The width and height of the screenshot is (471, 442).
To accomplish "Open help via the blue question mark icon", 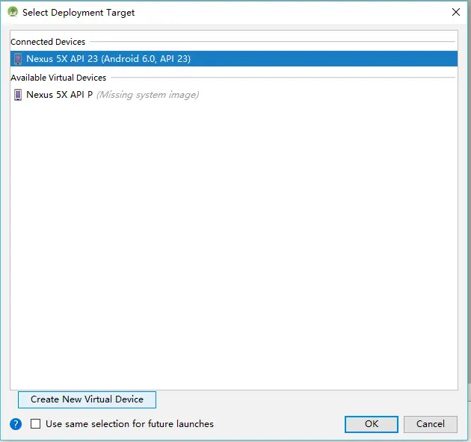I will 16,424.
